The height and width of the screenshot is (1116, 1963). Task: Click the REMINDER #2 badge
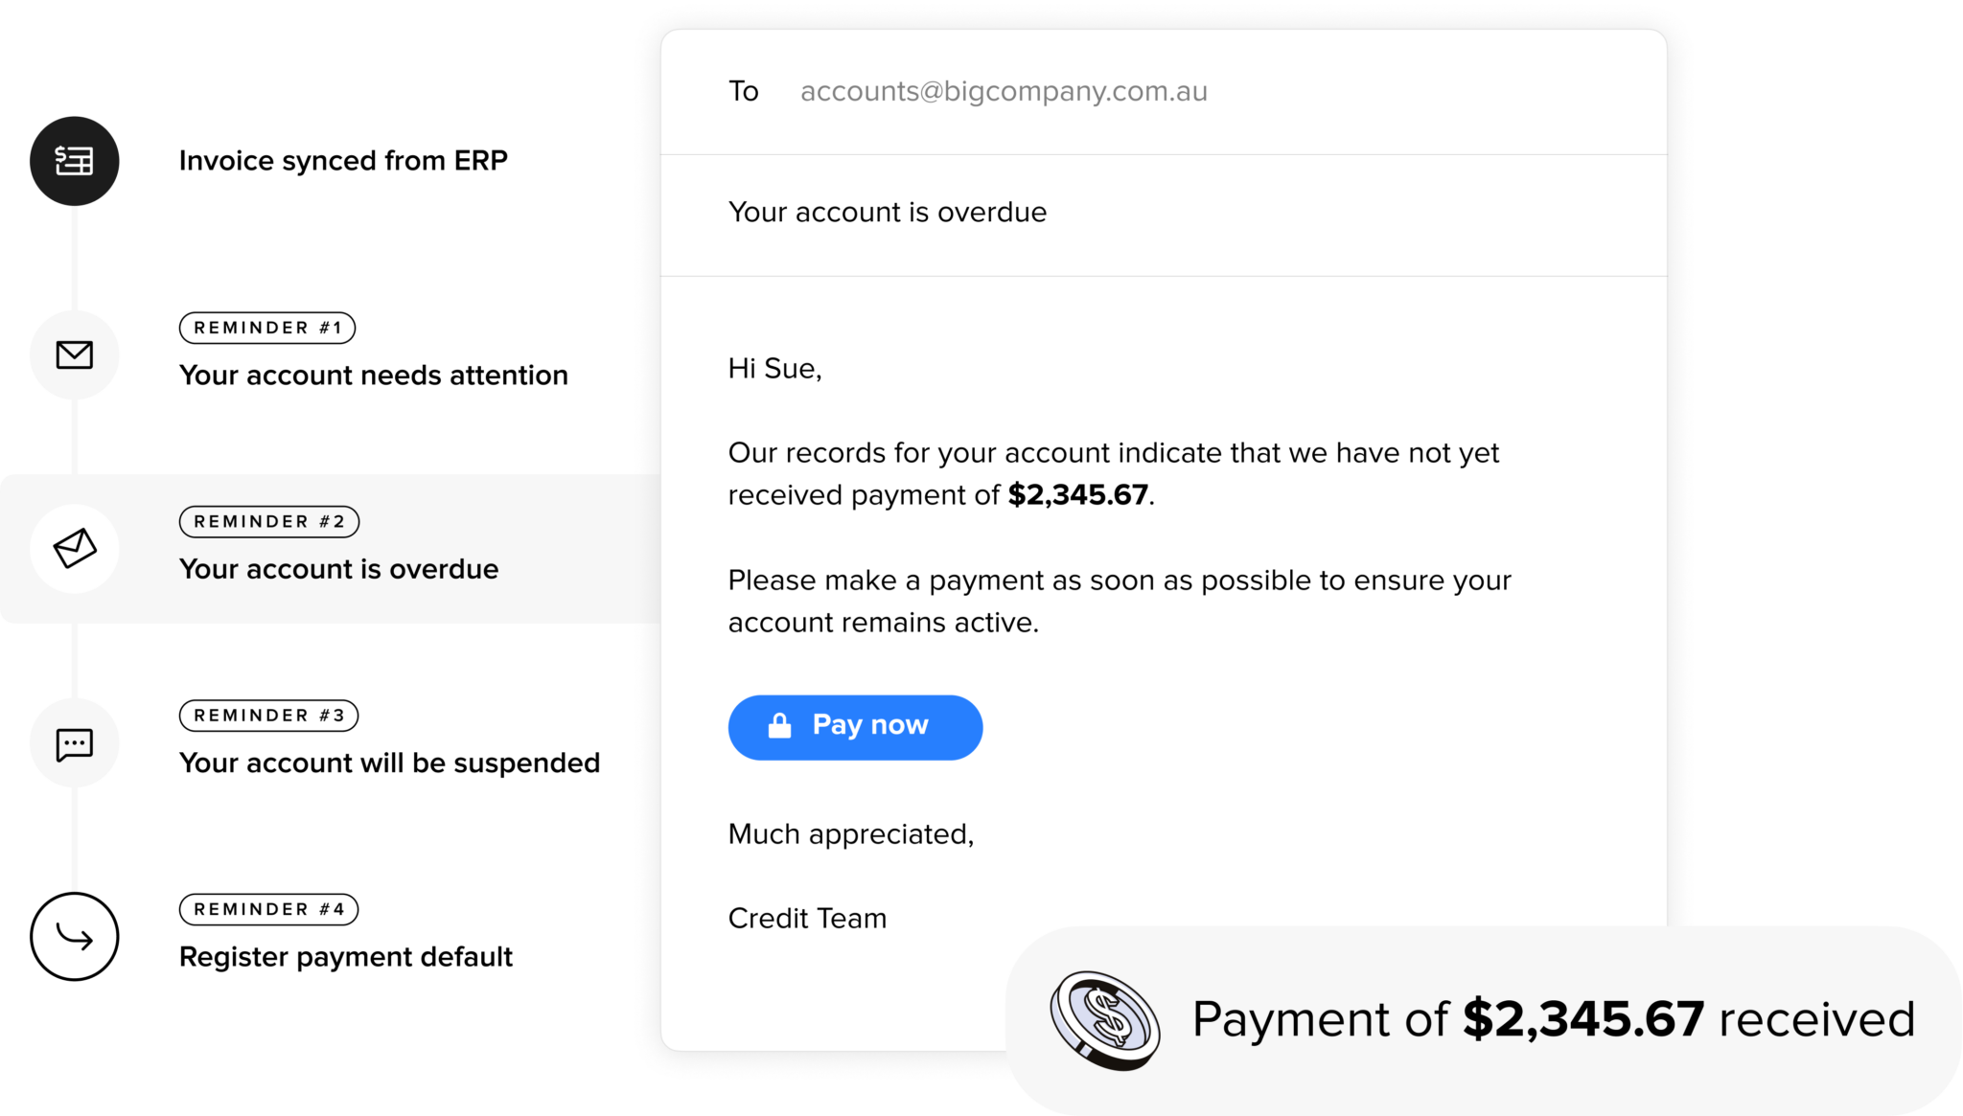pyautogui.click(x=269, y=522)
